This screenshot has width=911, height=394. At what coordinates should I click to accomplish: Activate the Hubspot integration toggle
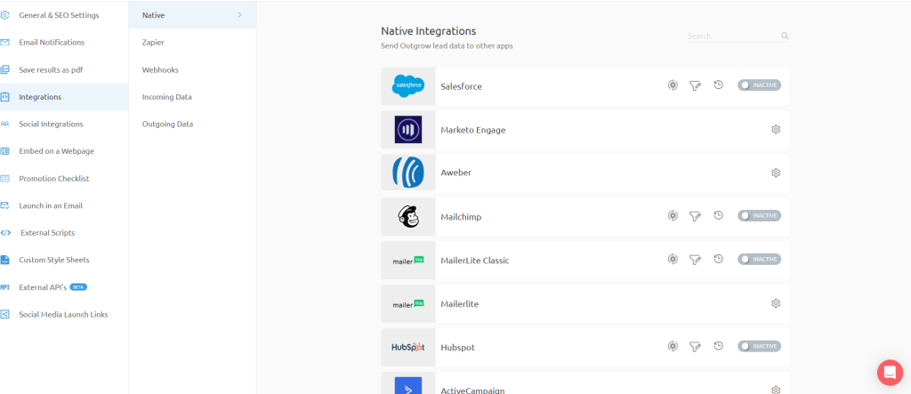(760, 346)
